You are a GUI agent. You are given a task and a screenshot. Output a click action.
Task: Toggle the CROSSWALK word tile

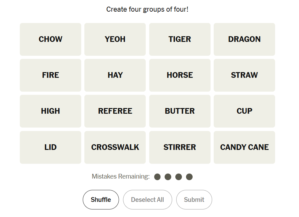pos(115,147)
